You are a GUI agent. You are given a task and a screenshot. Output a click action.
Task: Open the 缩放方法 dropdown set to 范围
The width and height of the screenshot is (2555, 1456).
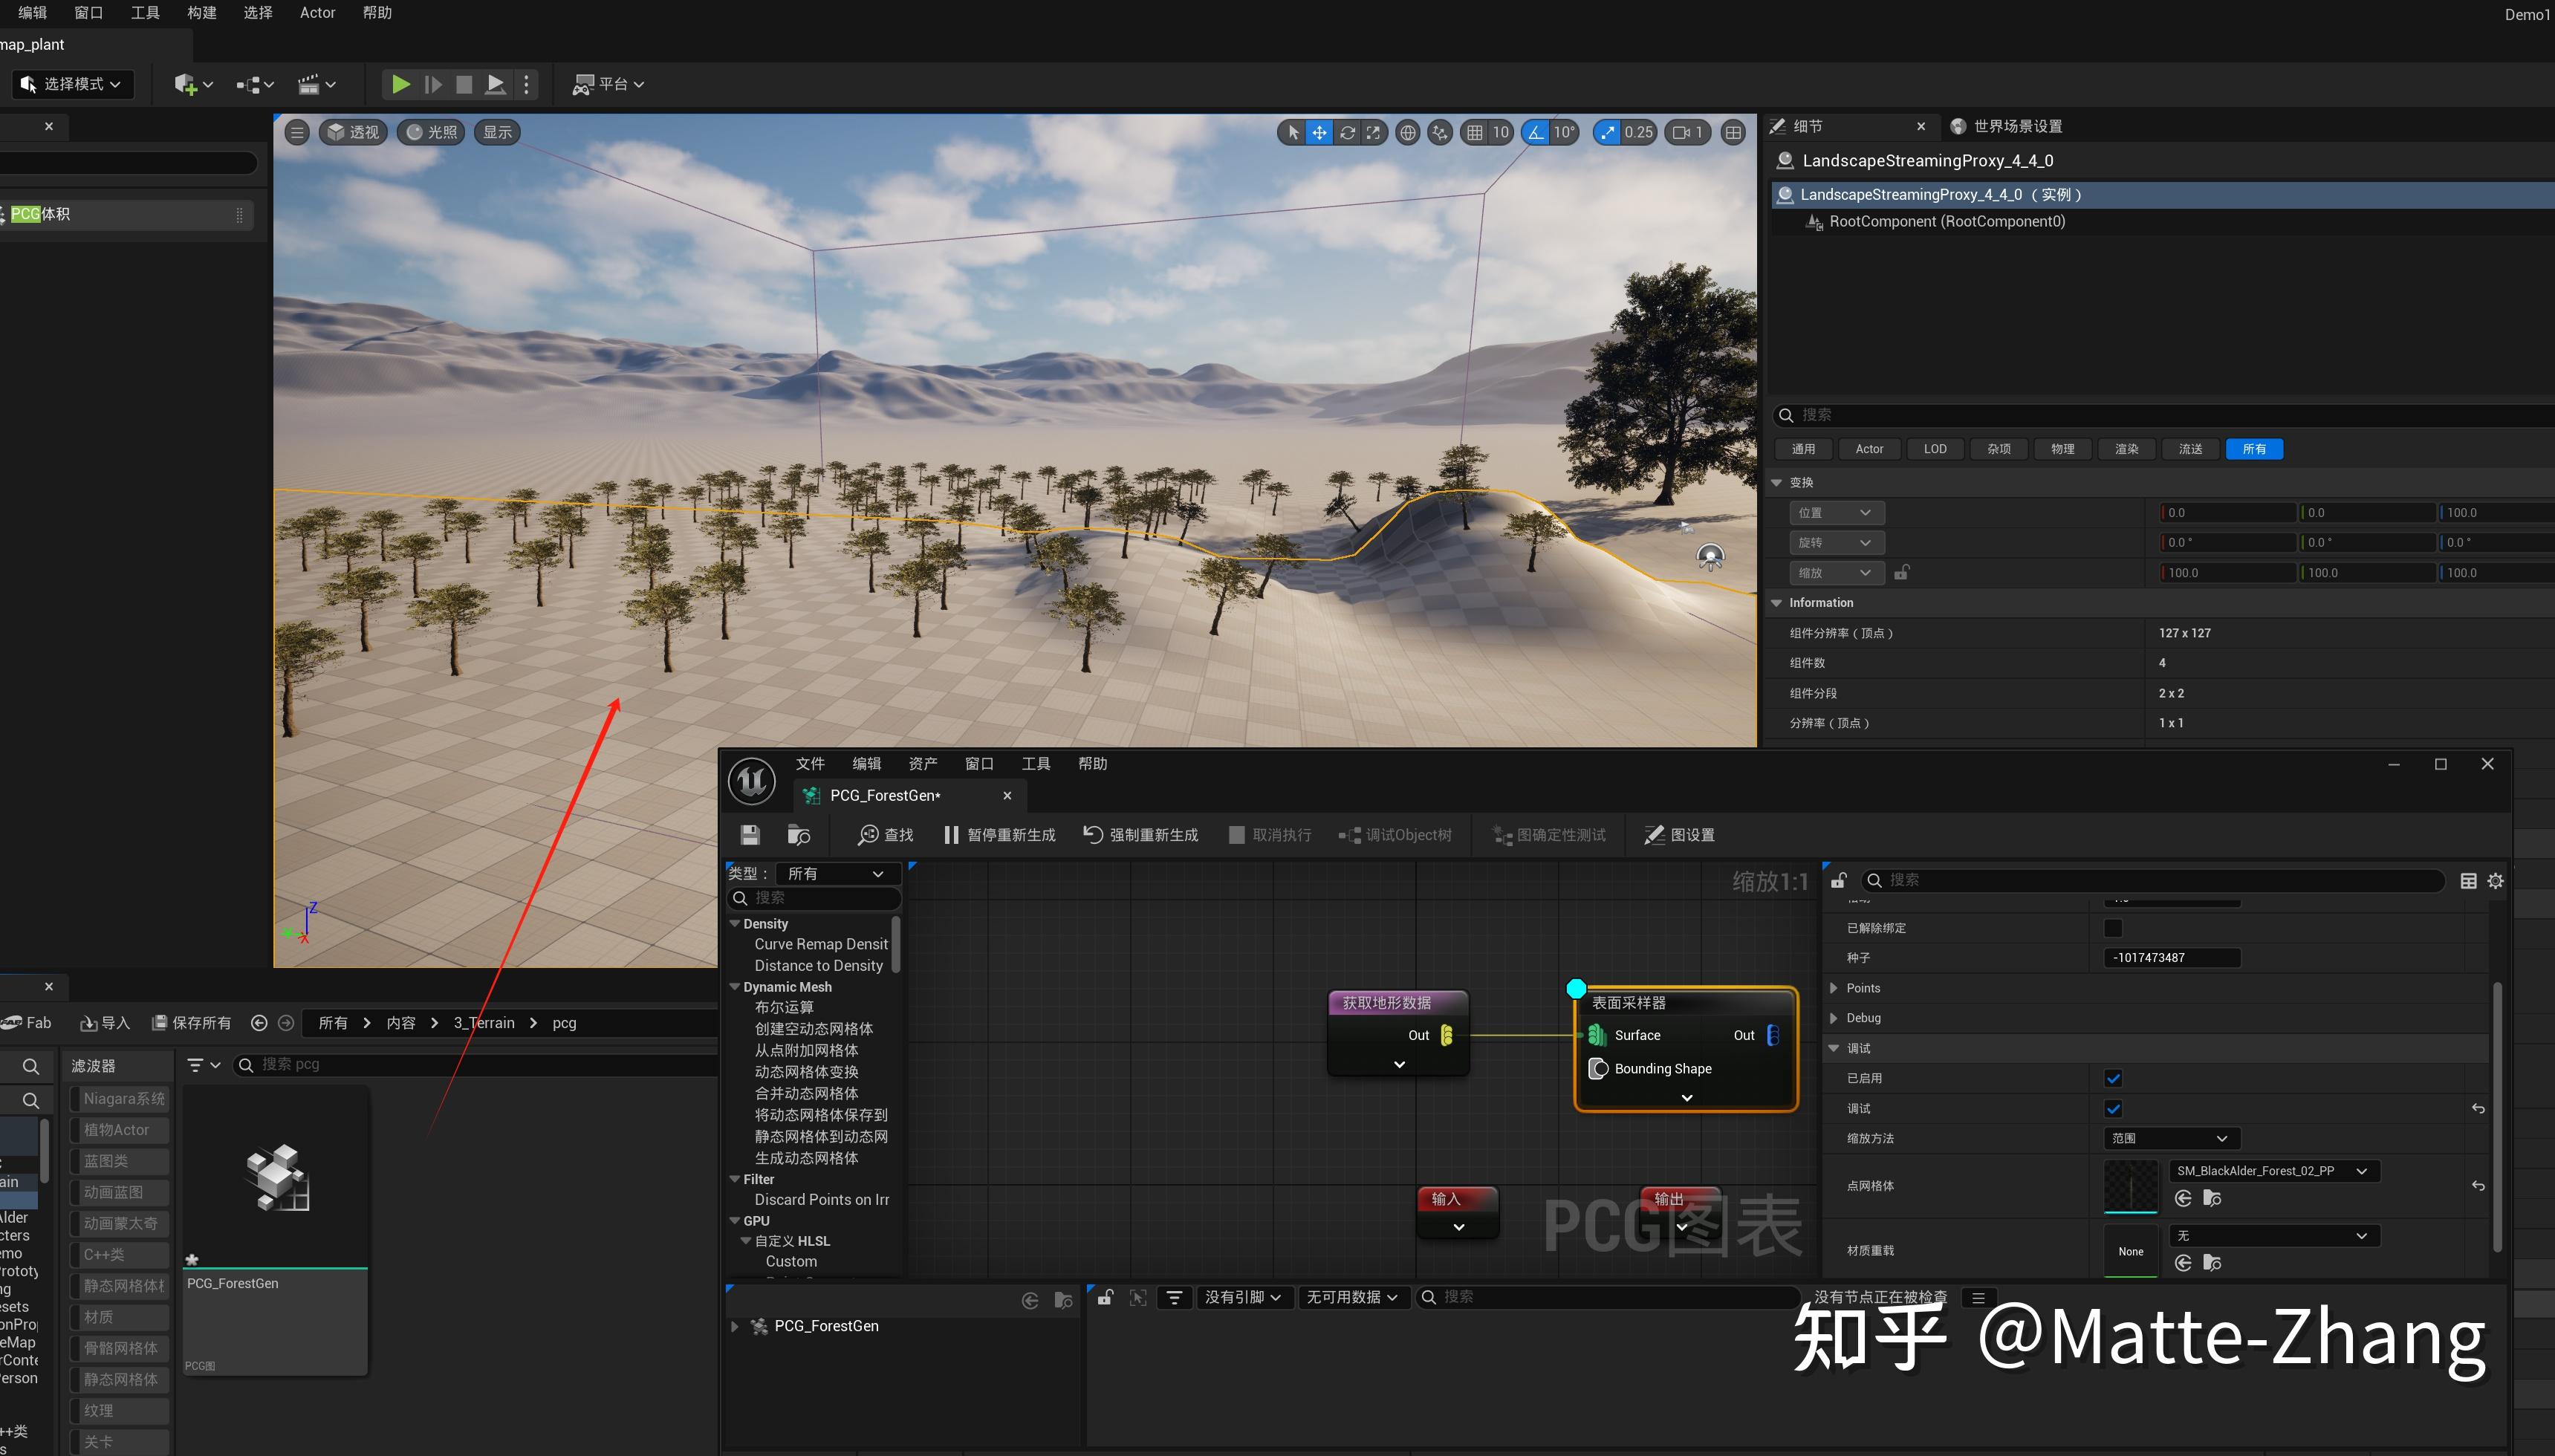point(2170,1138)
